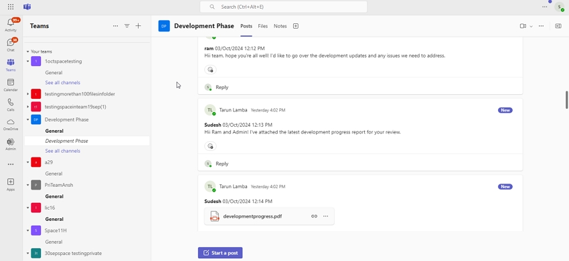Expand the testingmorethan100filesinfolder team
The height and width of the screenshot is (261, 569).
[27, 94]
